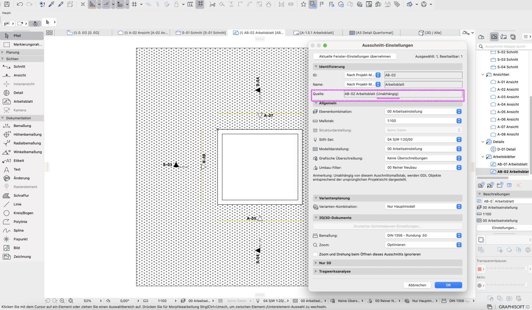This screenshot has width=532, height=310.
Task: Click the Ausschnitt-Mappe search field
Action: tap(505, 47)
